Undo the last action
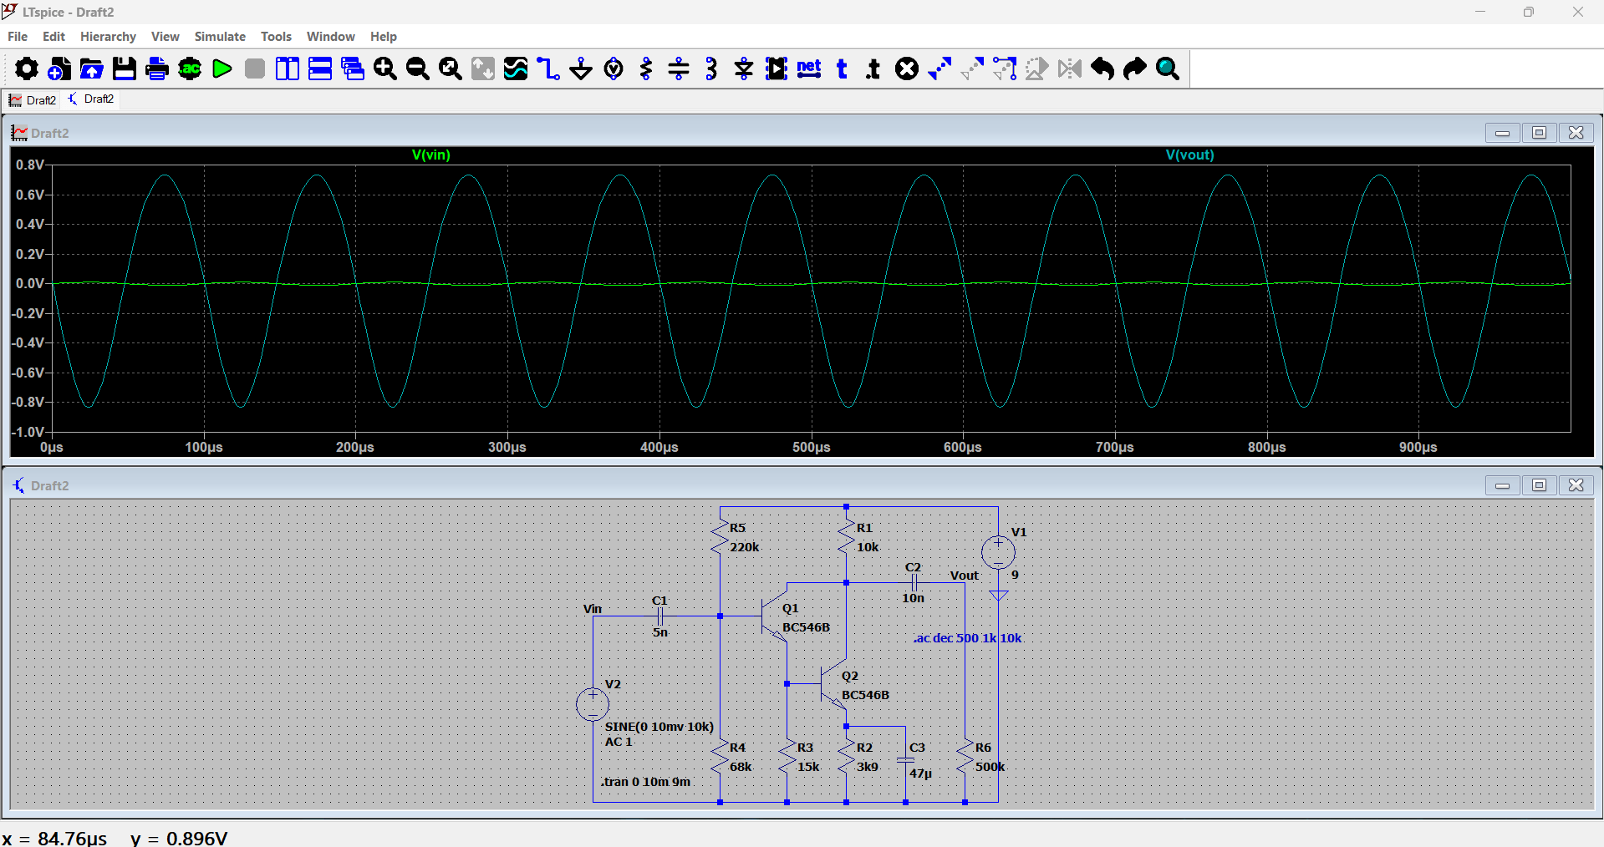 pyautogui.click(x=1102, y=68)
